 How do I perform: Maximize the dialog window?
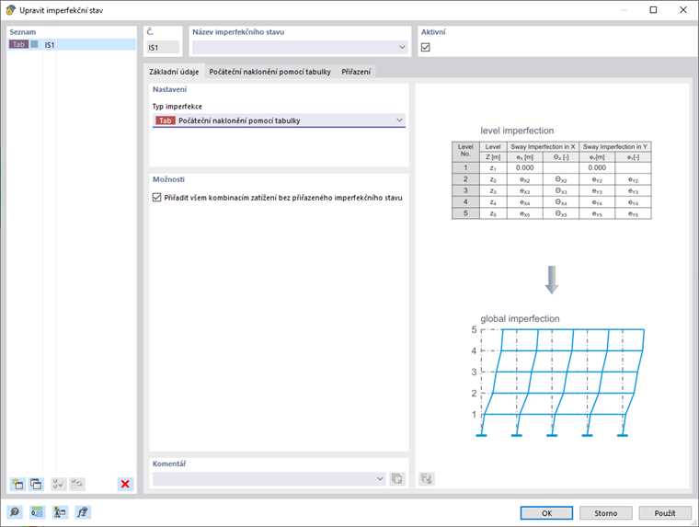click(653, 10)
